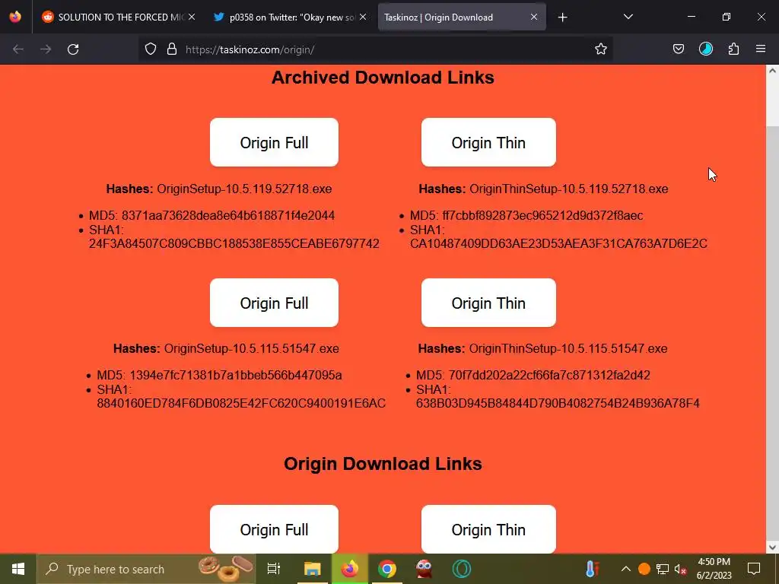
Task: Open the Windows notification center icon
Action: [x=754, y=569]
